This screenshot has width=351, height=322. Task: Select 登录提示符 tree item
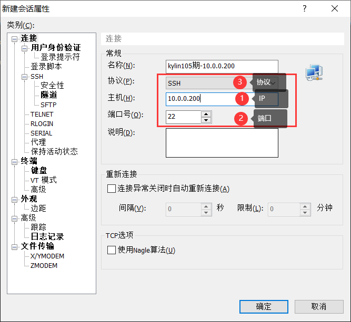(x=60, y=57)
